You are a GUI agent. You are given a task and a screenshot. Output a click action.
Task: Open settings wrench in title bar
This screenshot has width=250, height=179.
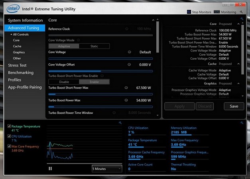point(241,12)
